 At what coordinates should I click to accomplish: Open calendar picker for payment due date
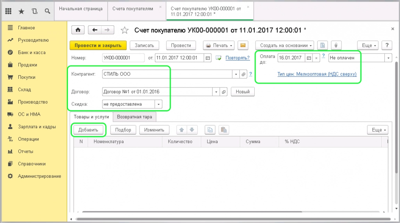(x=309, y=58)
